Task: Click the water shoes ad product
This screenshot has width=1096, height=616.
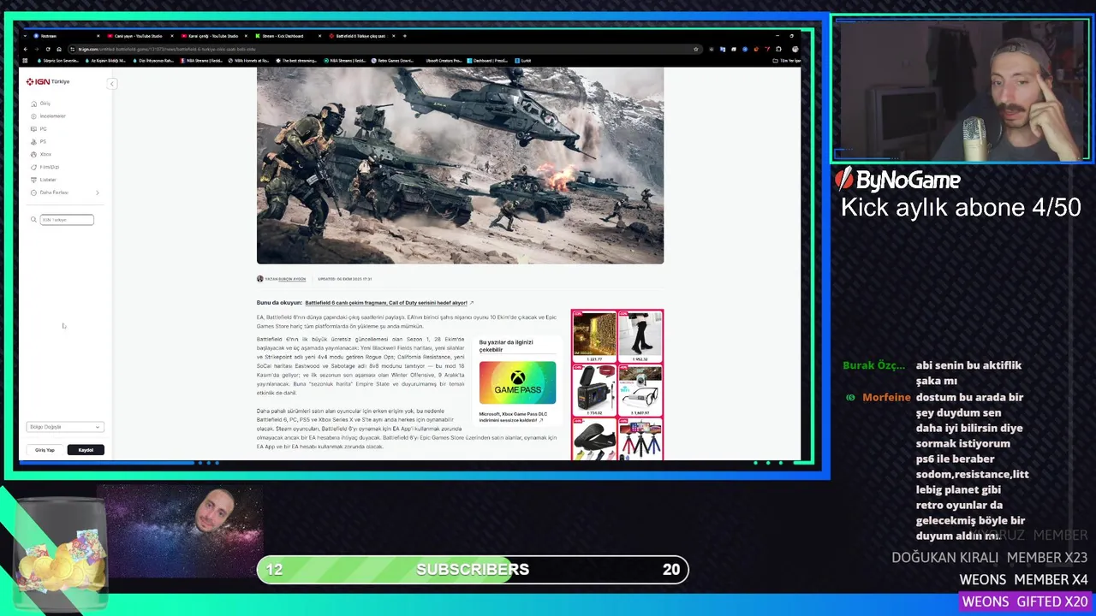Action: click(594, 439)
